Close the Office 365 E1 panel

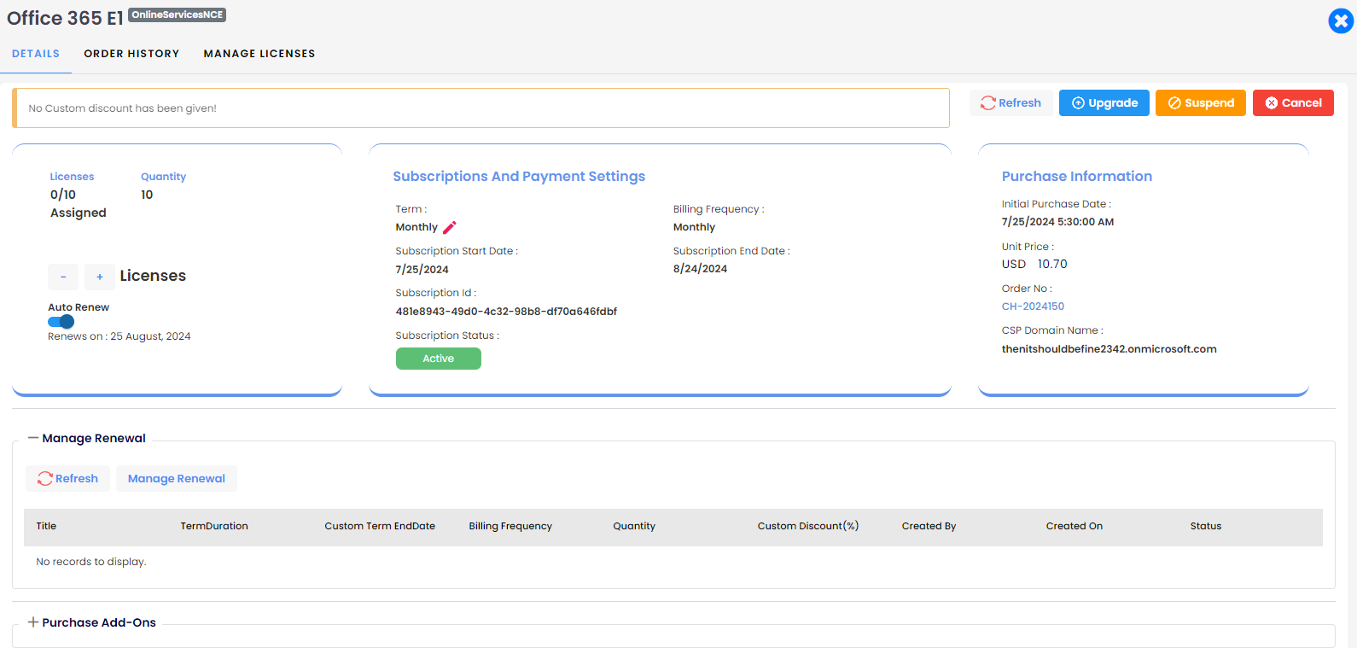coord(1341,20)
